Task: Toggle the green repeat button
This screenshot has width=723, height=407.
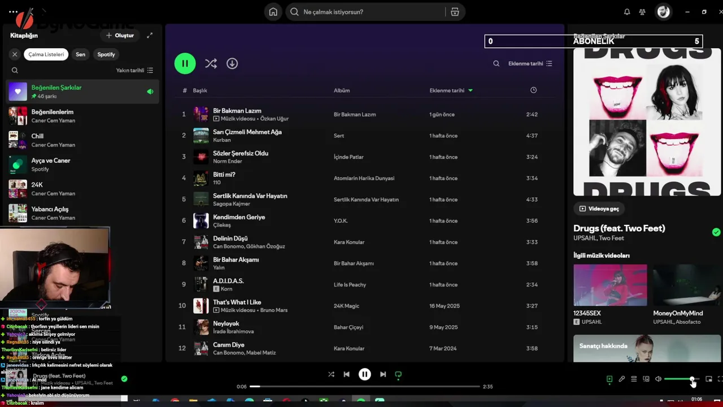Action: coord(398,374)
